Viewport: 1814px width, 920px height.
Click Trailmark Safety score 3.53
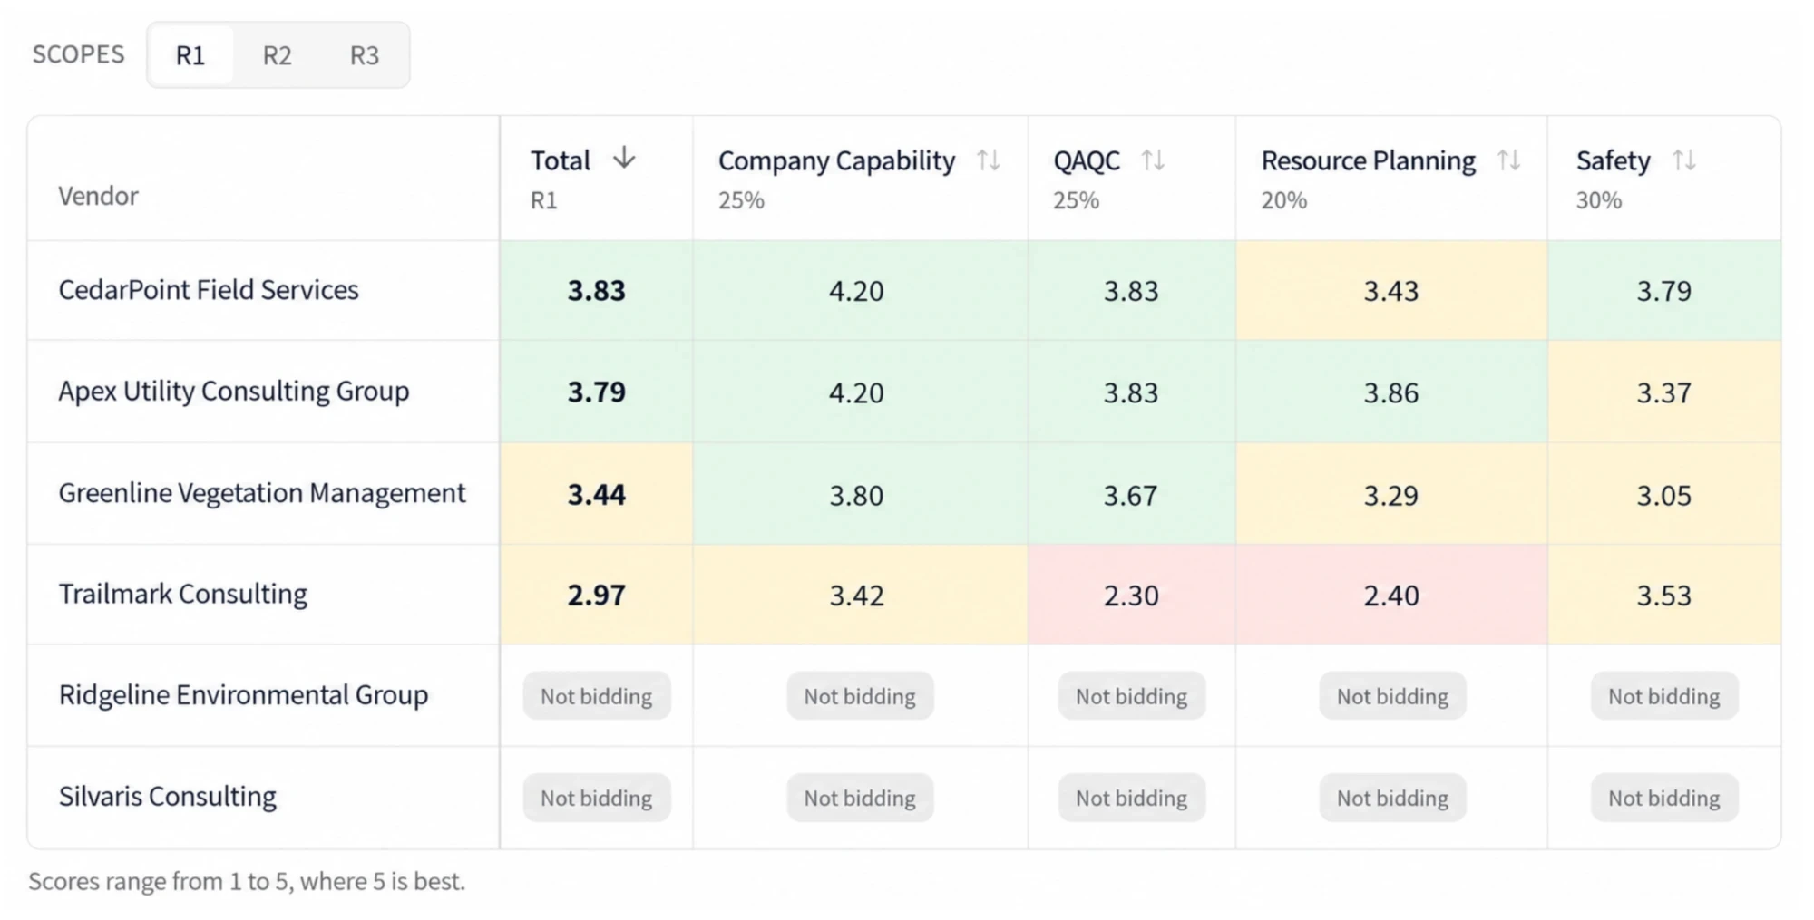coord(1664,595)
